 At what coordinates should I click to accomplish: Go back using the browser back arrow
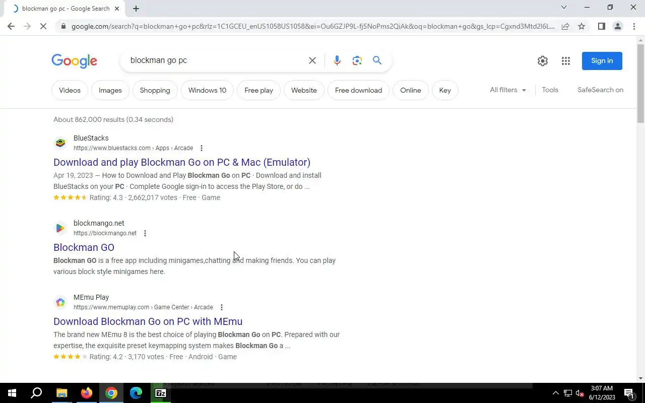tap(11, 26)
